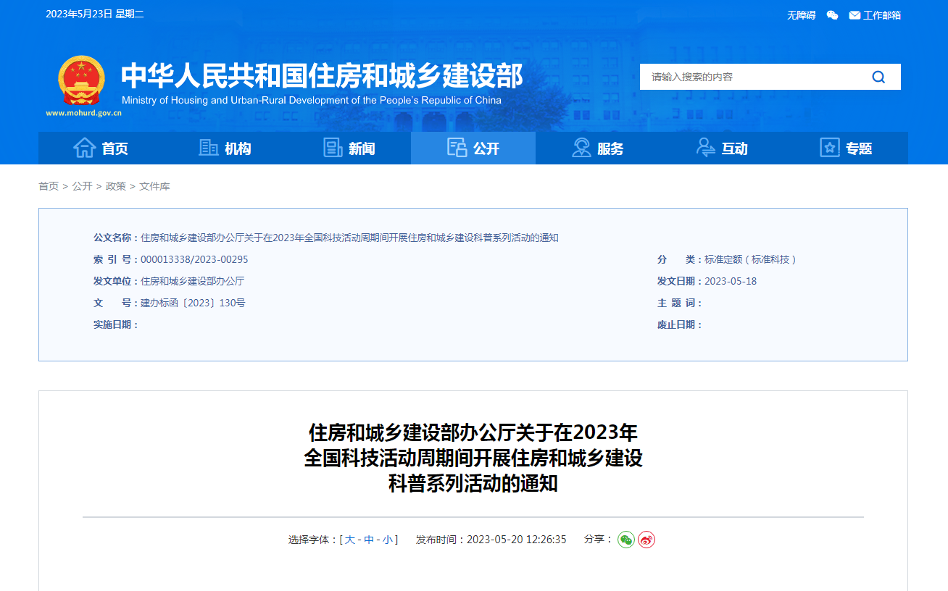Open the 互动 navigation menu
This screenshot has height=591, width=948.
pyautogui.click(x=722, y=148)
